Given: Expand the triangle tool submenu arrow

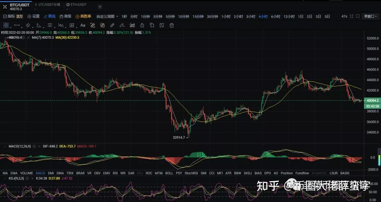Looking at the screenshot, I should [43, 27].
